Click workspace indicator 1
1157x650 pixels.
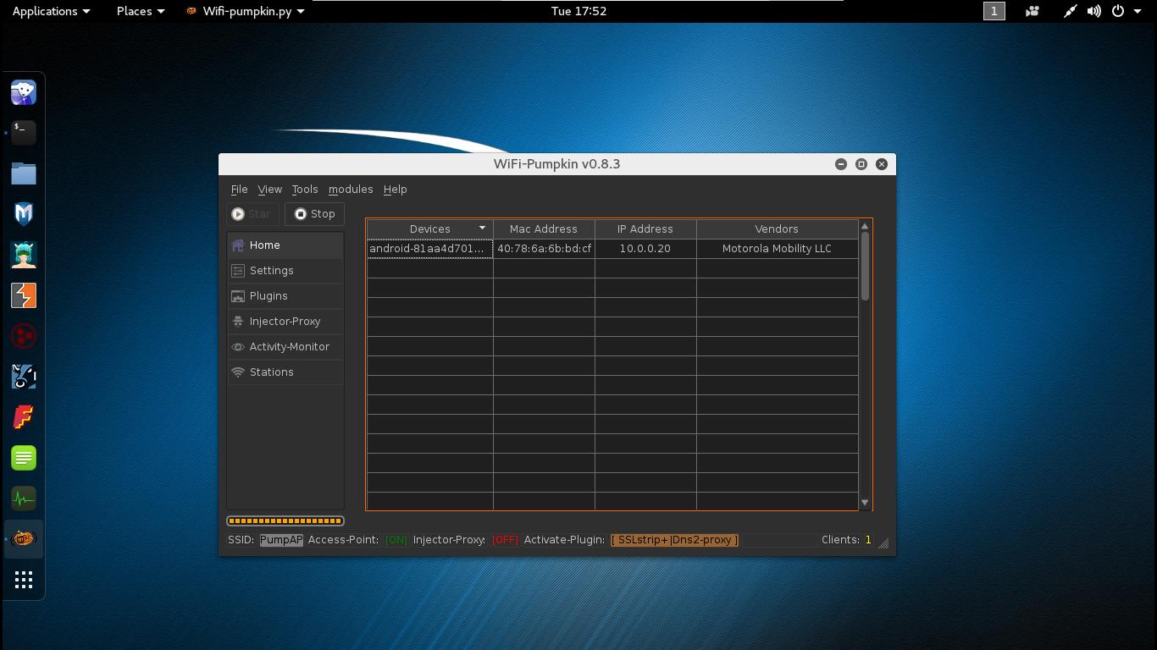pyautogui.click(x=994, y=11)
